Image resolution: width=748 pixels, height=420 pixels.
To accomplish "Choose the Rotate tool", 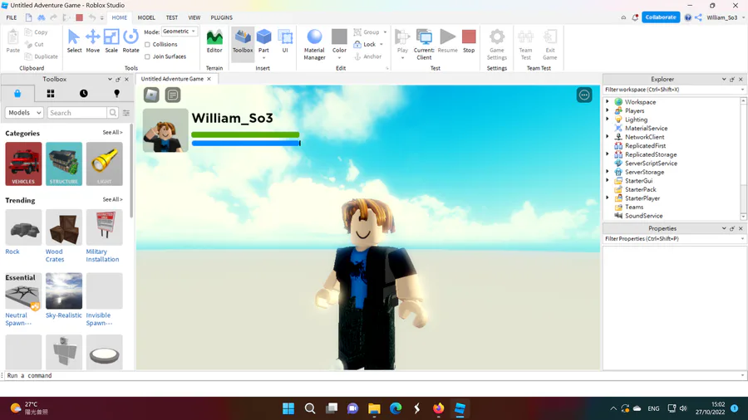I will tap(130, 41).
